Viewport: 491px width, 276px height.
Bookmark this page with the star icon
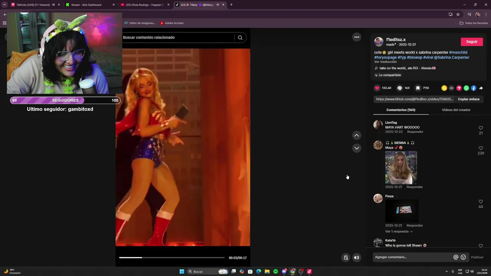click(458, 15)
